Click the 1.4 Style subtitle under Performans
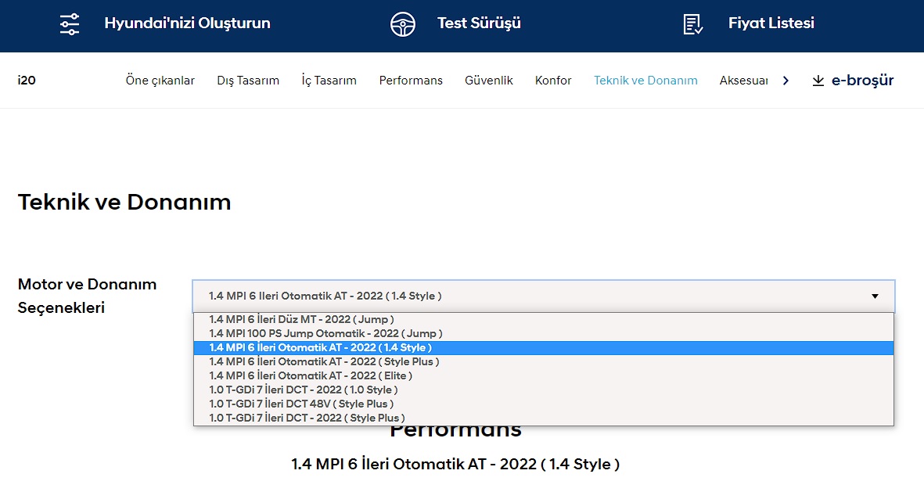924x492 pixels. click(x=455, y=465)
